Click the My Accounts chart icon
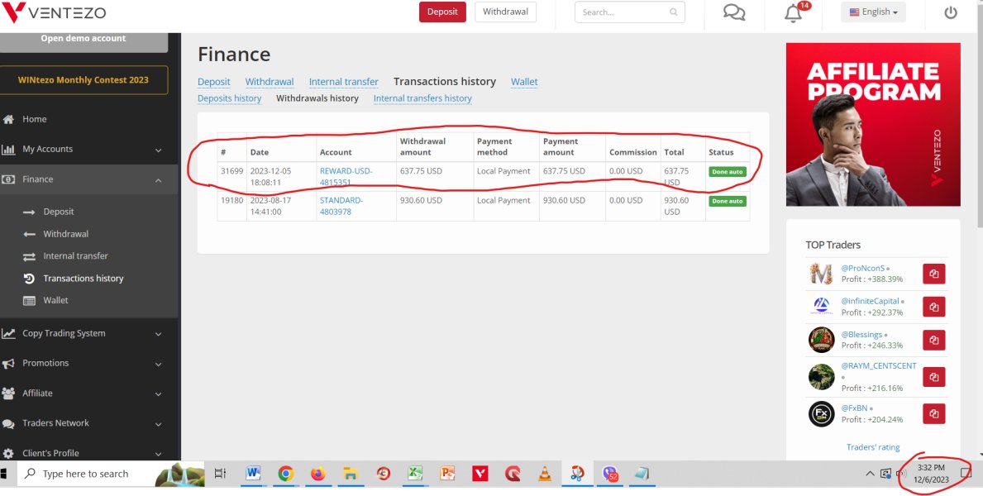Viewport: 983px width, 496px height. click(8, 150)
